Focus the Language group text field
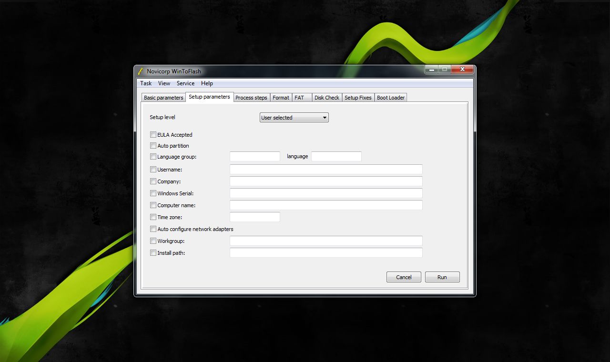This screenshot has height=362, width=610. click(x=255, y=156)
